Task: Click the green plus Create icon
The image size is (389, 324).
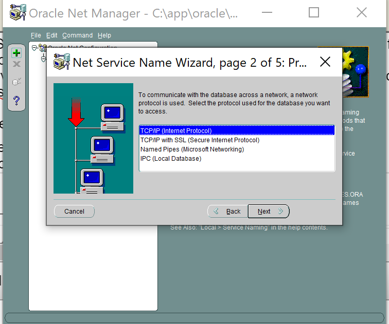Action: pos(16,53)
